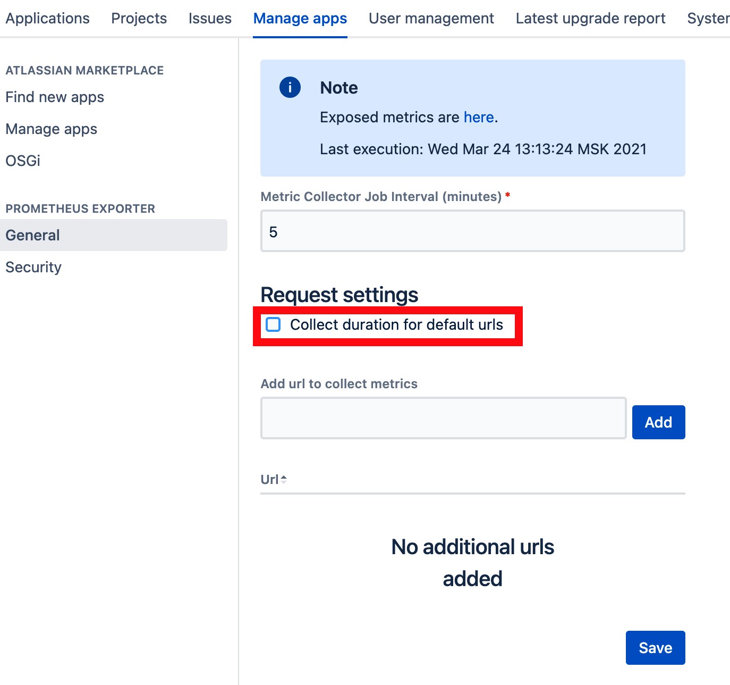Click the Url column header text
This screenshot has width=730, height=685.
269,480
